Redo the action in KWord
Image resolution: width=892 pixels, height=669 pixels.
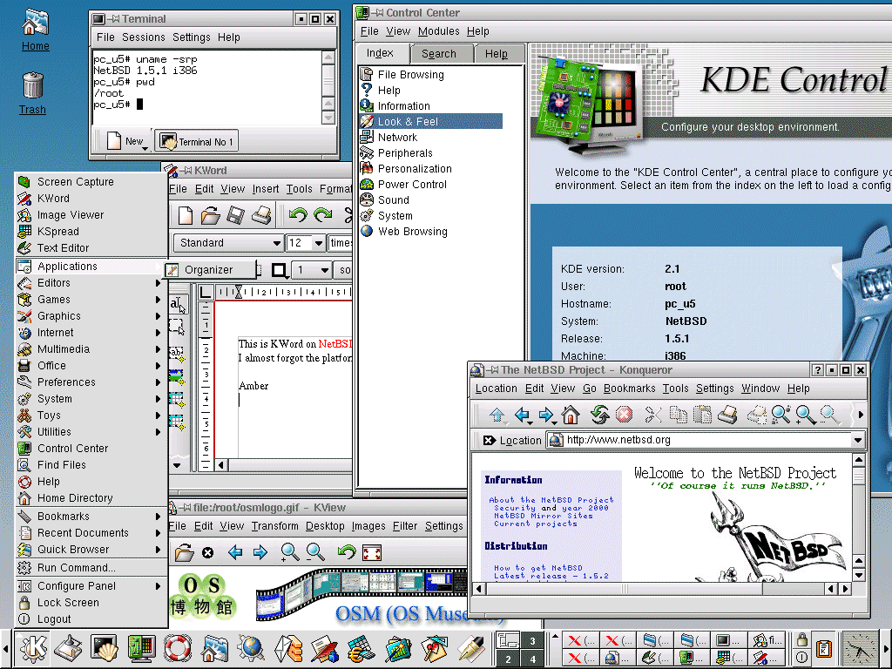pyautogui.click(x=323, y=215)
